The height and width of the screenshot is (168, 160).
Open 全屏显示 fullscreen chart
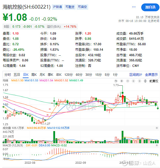(x=151, y=75)
